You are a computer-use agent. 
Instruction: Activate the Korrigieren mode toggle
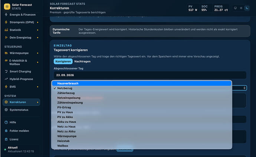pyautogui.click(x=63, y=62)
